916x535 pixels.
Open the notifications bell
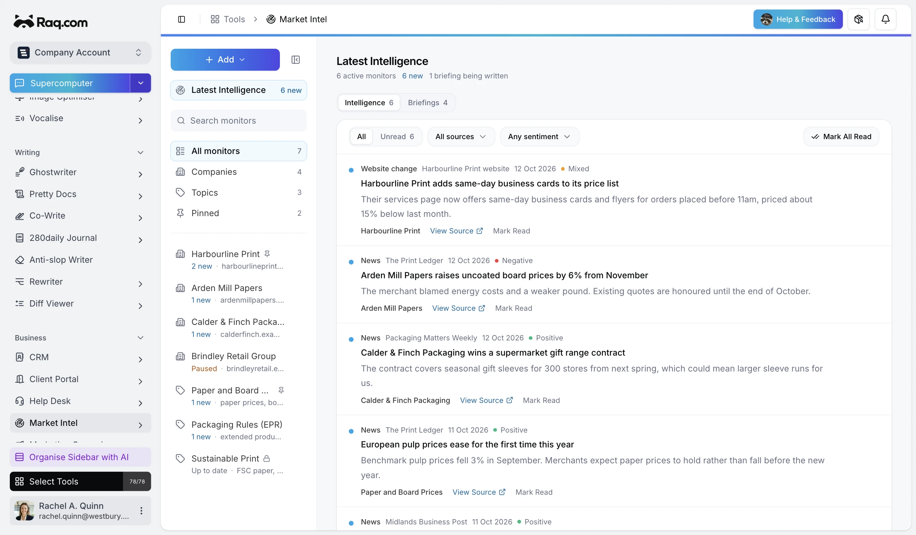(x=885, y=19)
